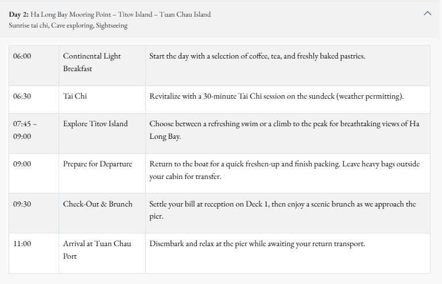Click the swim or climb description text
The width and height of the screenshot is (442, 284).
tap(284, 130)
